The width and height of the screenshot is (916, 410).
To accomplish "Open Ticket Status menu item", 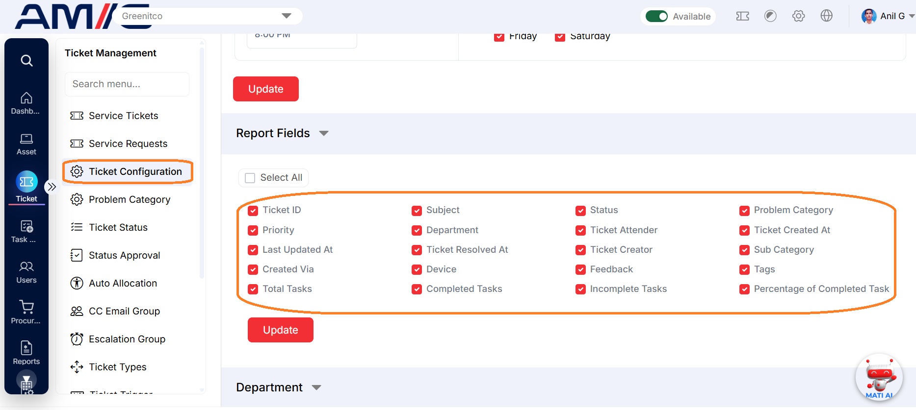I will pos(118,227).
